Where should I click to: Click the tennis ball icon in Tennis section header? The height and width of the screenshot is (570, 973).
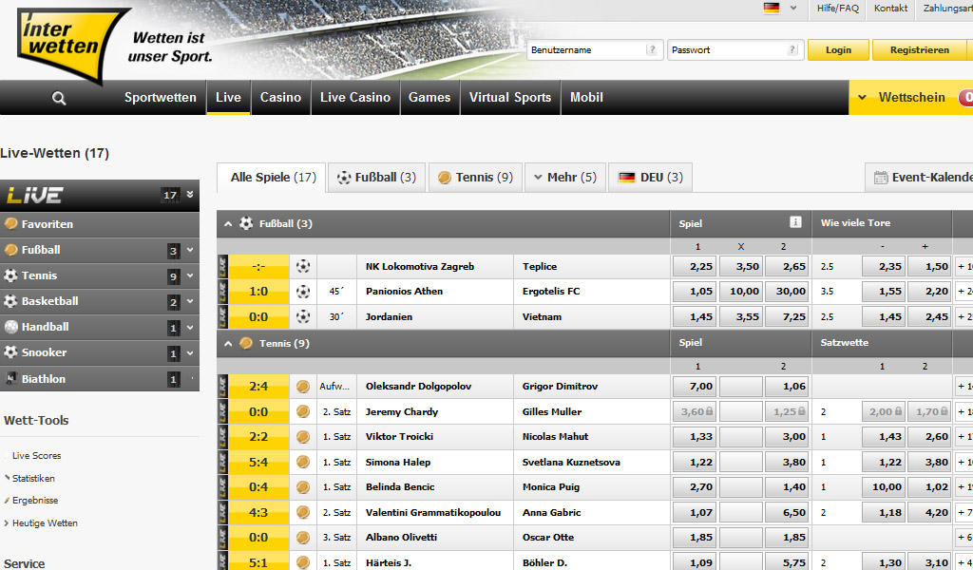[246, 343]
